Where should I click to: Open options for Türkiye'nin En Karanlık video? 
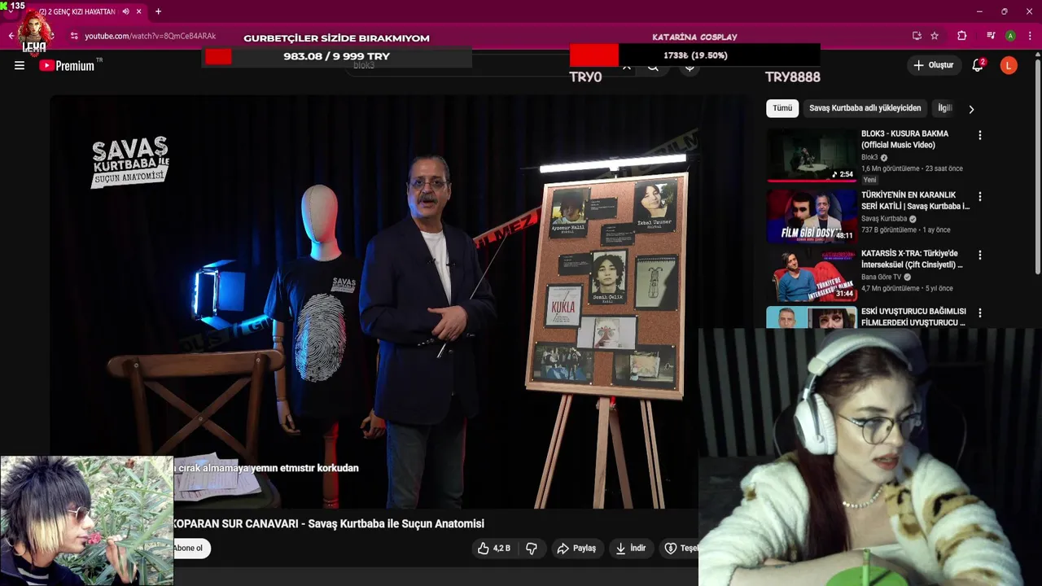(x=980, y=197)
